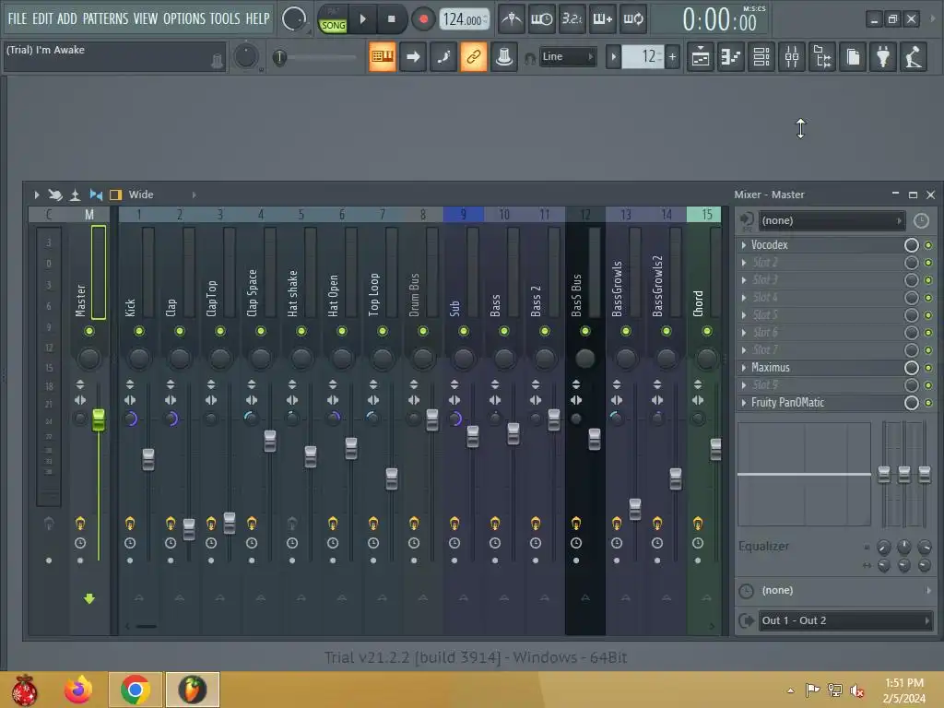Click the tempo 124.000 field
Image resolution: width=944 pixels, height=708 pixels.
464,19
